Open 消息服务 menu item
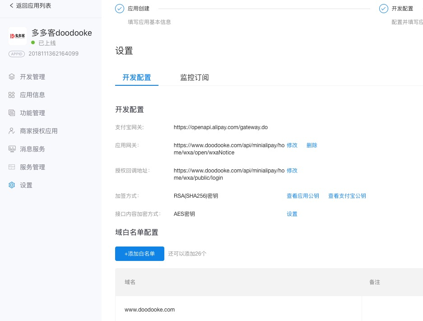Viewport: 423px width, 321px height. (33, 149)
